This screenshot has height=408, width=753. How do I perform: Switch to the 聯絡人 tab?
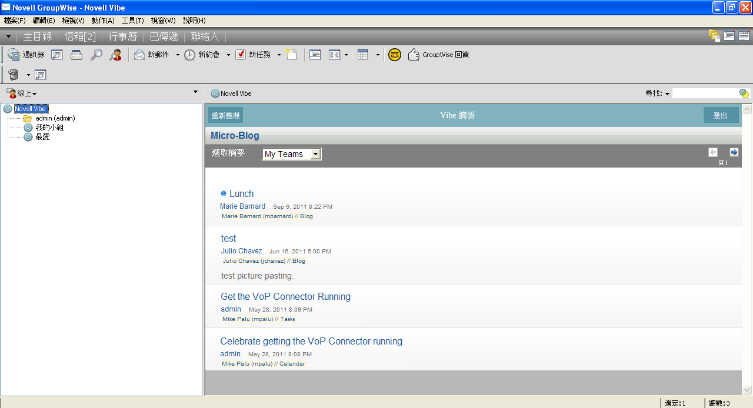pos(205,36)
